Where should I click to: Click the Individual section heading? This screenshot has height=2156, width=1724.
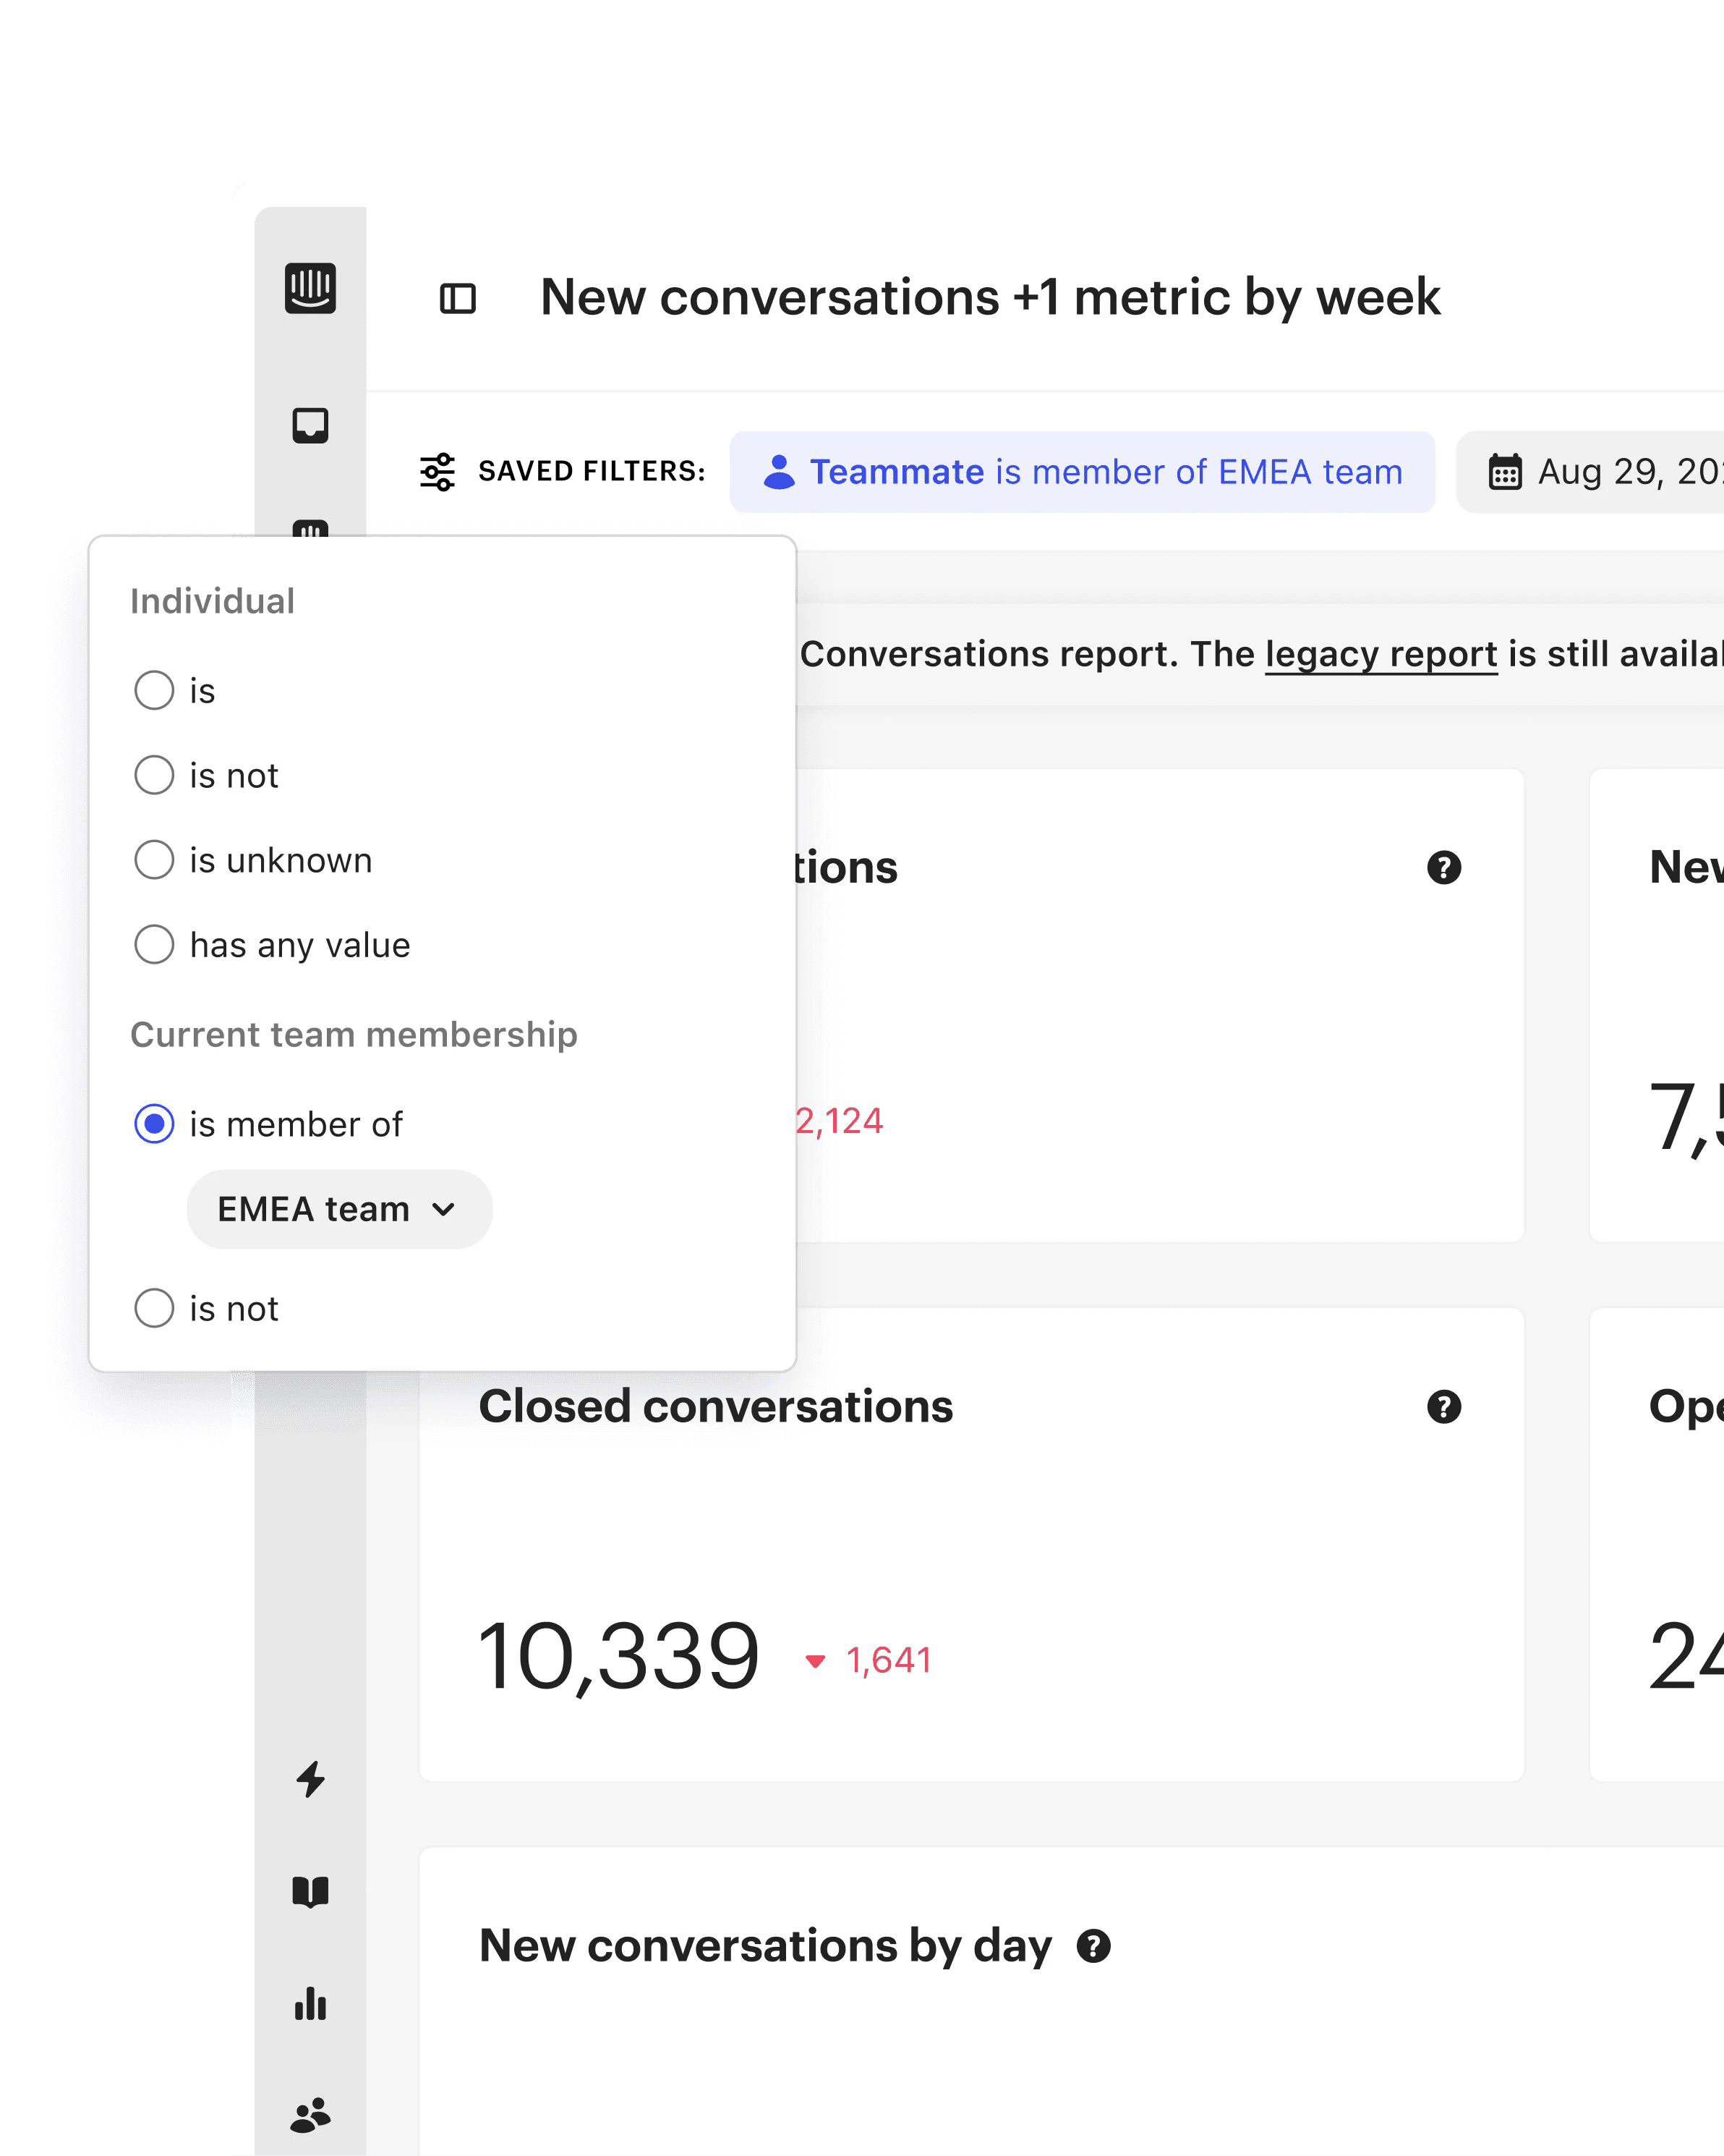213,601
